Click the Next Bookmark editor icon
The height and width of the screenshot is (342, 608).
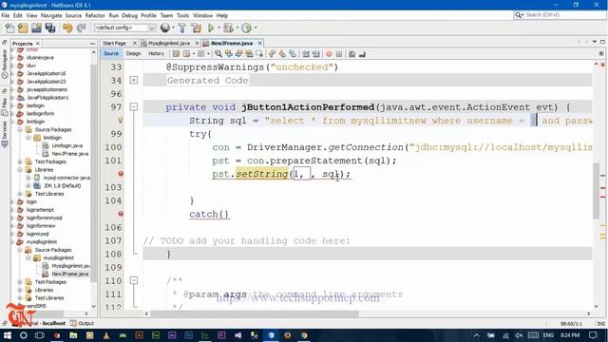pyautogui.click(x=282, y=54)
